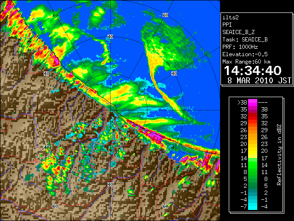Click the "-7" legend value
Viewport: 294px width, 221px height.
point(243,207)
